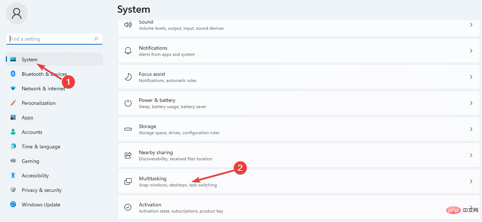Expand the Activation settings chevron
Screen dimensions: 482x222
[x=471, y=207]
